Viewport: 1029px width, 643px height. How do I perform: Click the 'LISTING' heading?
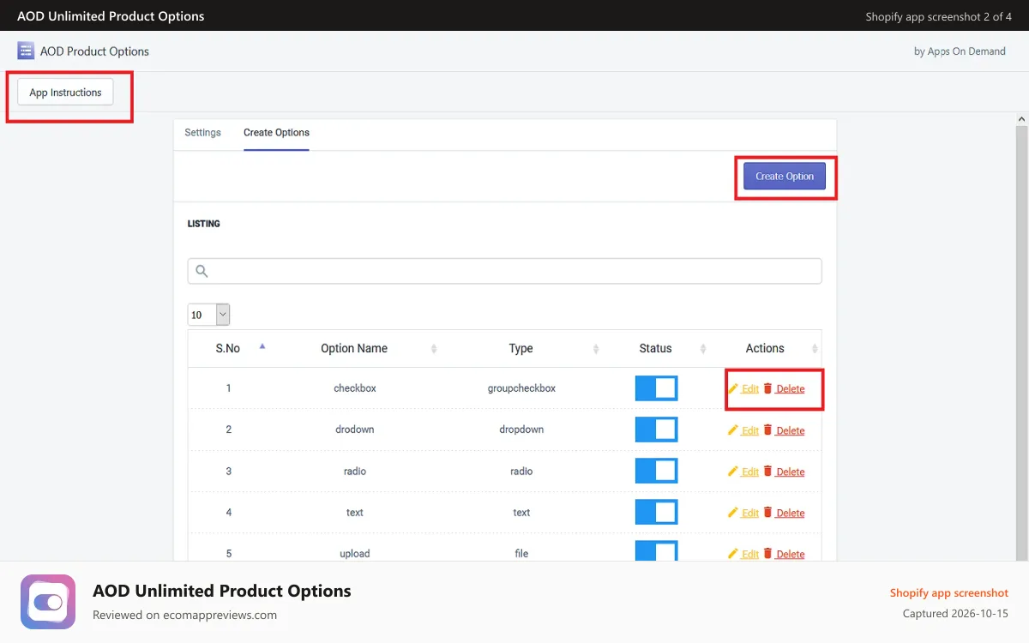(204, 224)
